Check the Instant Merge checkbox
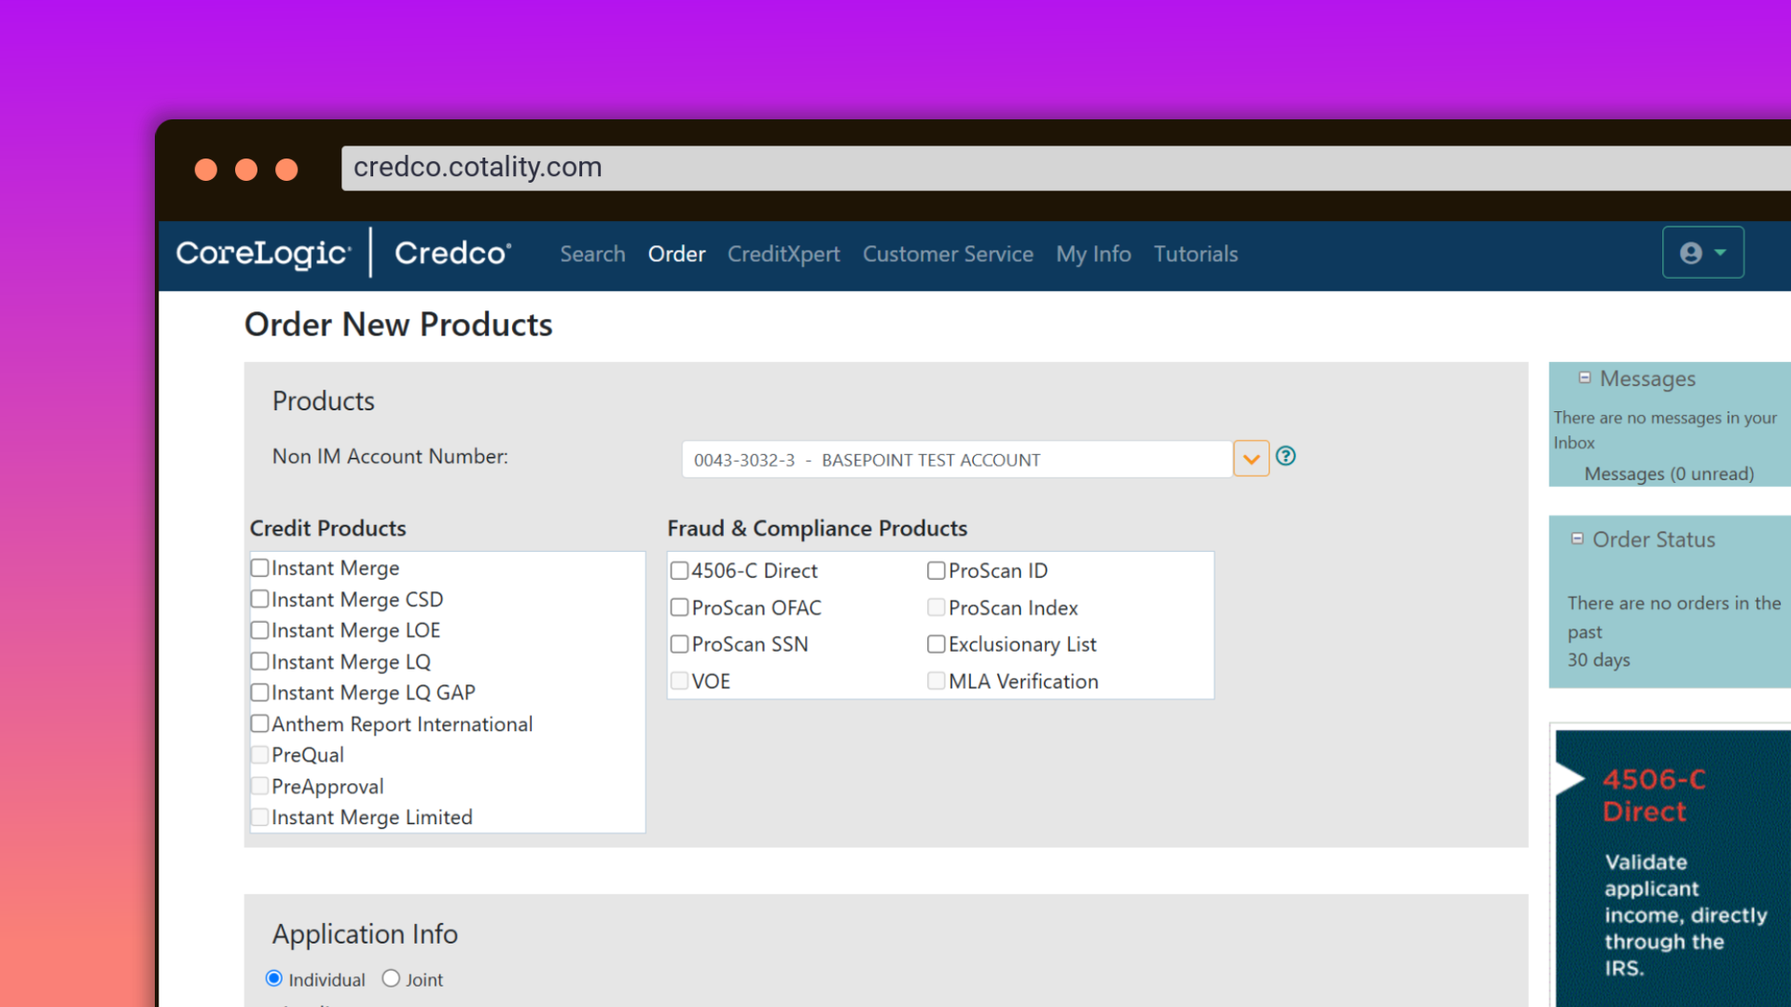Image resolution: width=1791 pixels, height=1007 pixels. 260,568
